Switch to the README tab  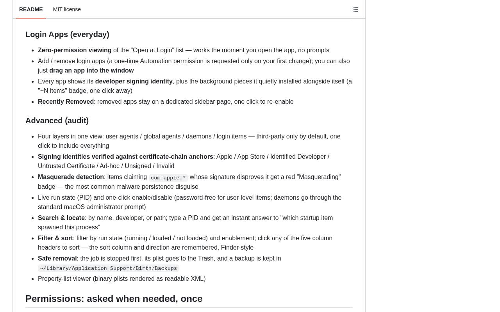click(x=31, y=9)
